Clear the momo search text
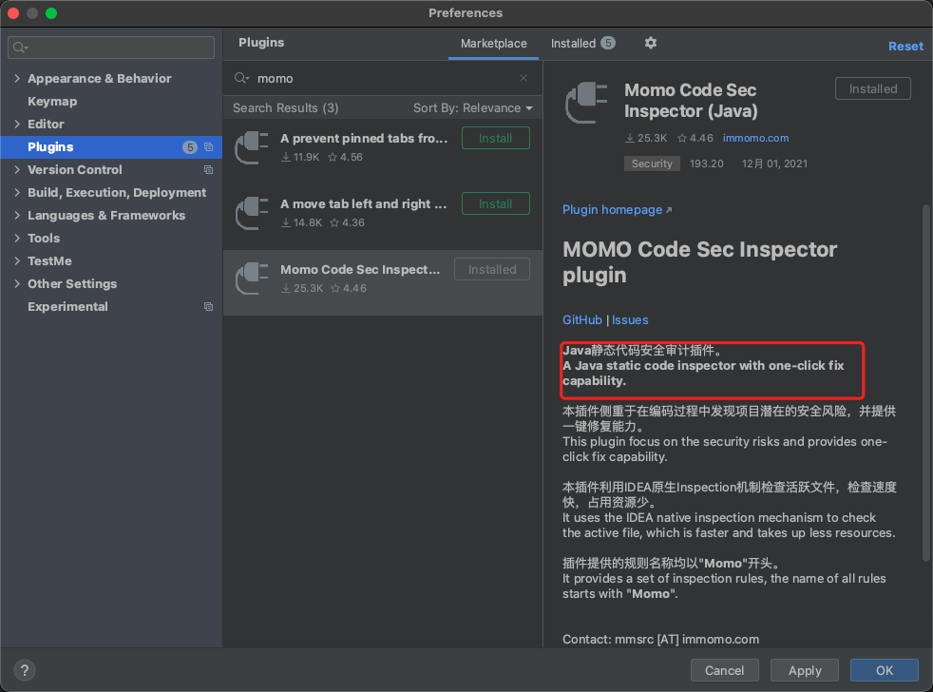Image resolution: width=933 pixels, height=692 pixels. [523, 78]
